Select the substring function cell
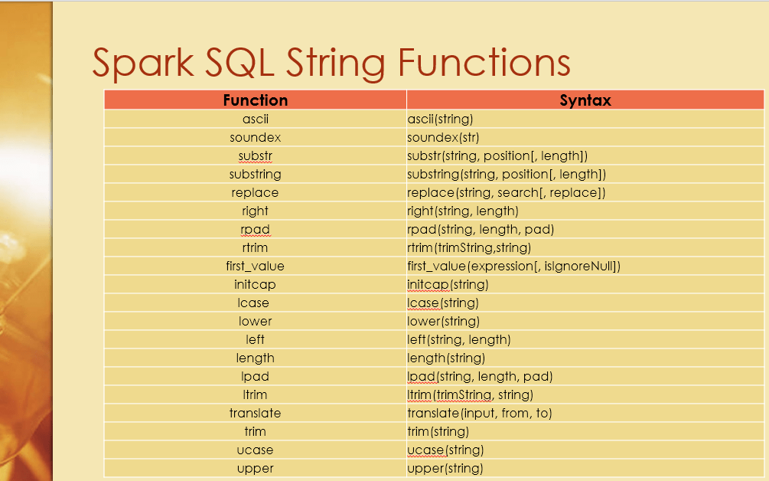 tap(255, 174)
